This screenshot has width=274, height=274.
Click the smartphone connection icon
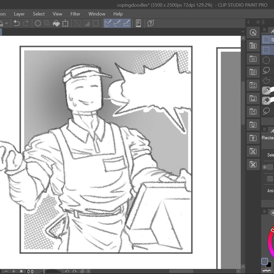click(139, 23)
